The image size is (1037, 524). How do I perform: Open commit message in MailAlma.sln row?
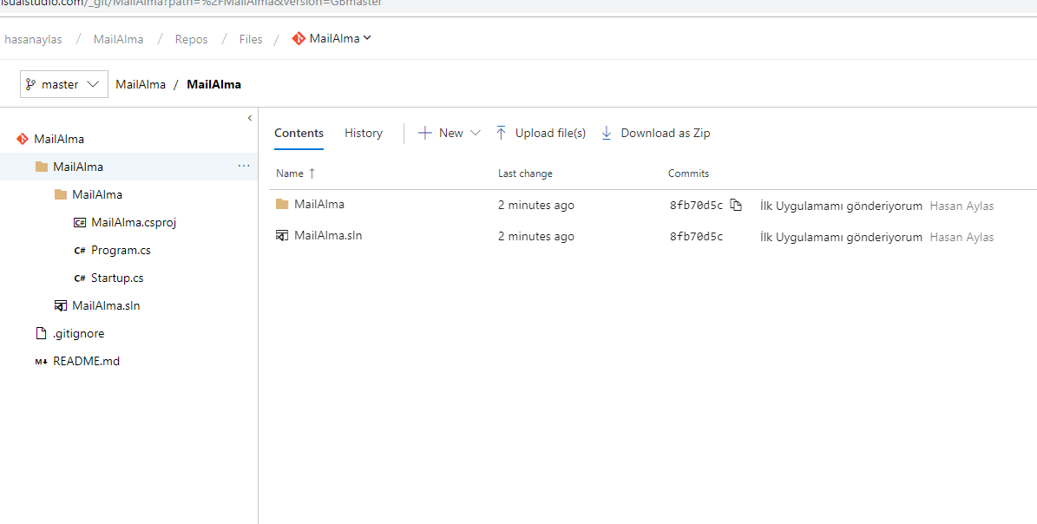pyautogui.click(x=841, y=237)
